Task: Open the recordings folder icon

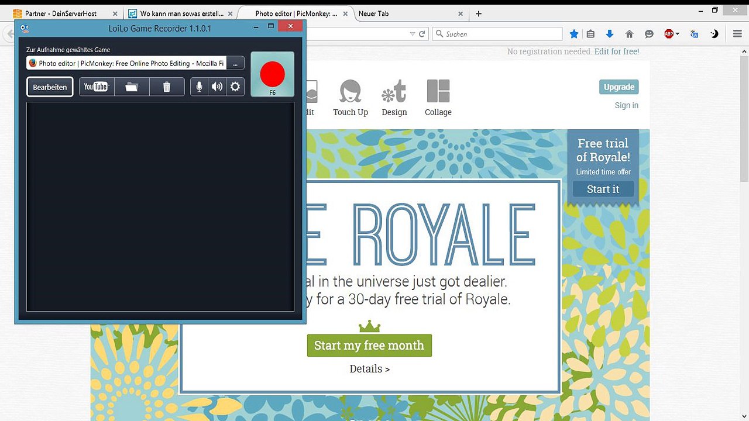Action: coord(132,87)
